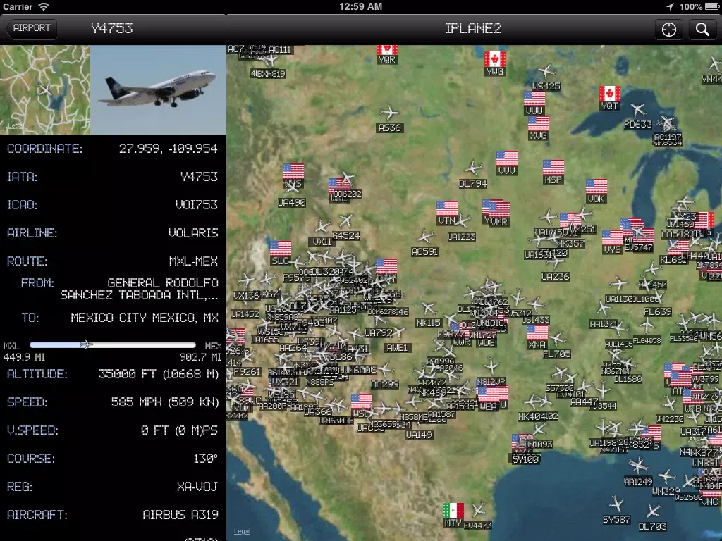Select the MSP airport flag marker
Viewport: 722px width, 541px height.
[x=553, y=168]
